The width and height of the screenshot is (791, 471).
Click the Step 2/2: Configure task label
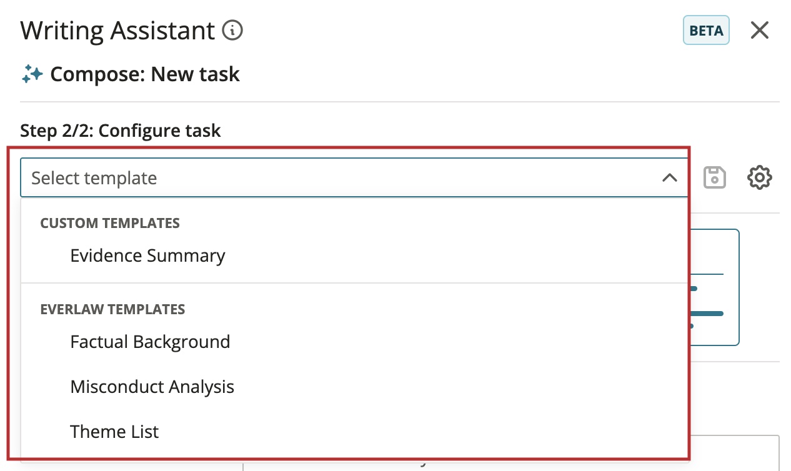[x=121, y=131]
